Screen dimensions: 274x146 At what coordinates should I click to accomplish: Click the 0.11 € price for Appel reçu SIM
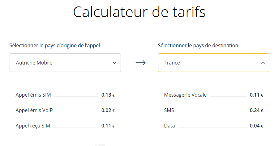[108, 126]
